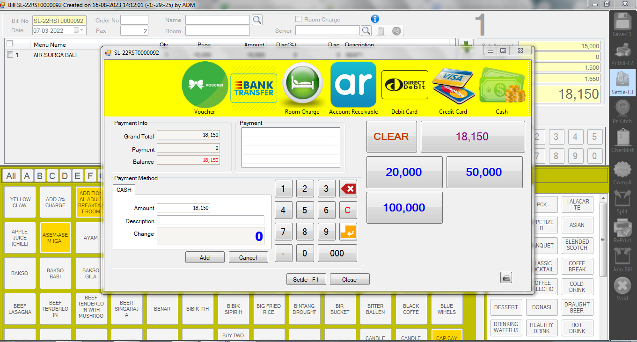Click the search icon next to Name field
Screen dimensions: 637x342
coord(257,20)
